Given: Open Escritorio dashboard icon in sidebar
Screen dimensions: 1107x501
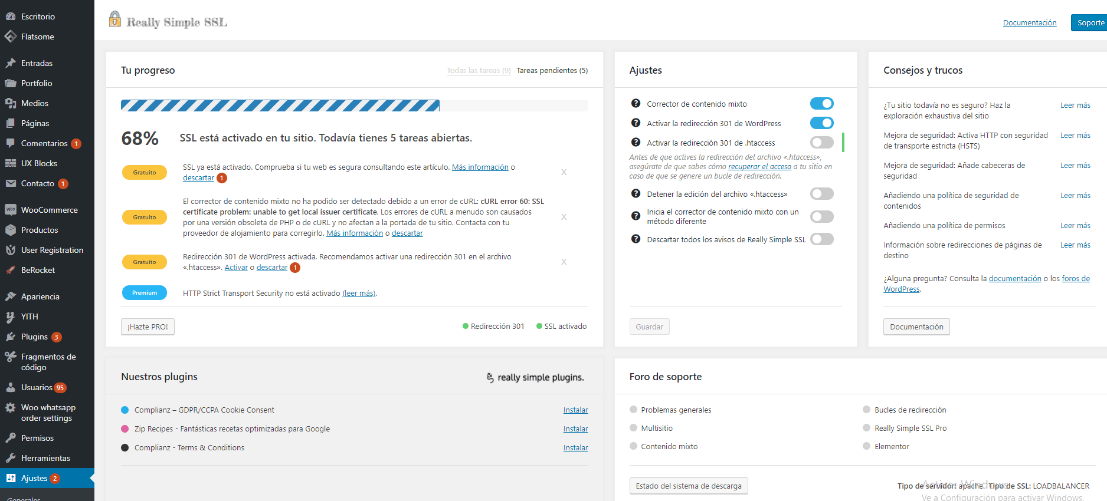Looking at the screenshot, I should tap(11, 17).
